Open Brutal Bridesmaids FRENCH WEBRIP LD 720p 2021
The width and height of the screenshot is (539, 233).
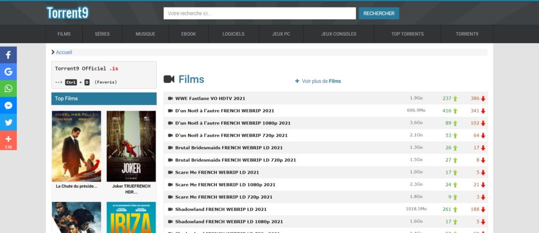tap(235, 160)
